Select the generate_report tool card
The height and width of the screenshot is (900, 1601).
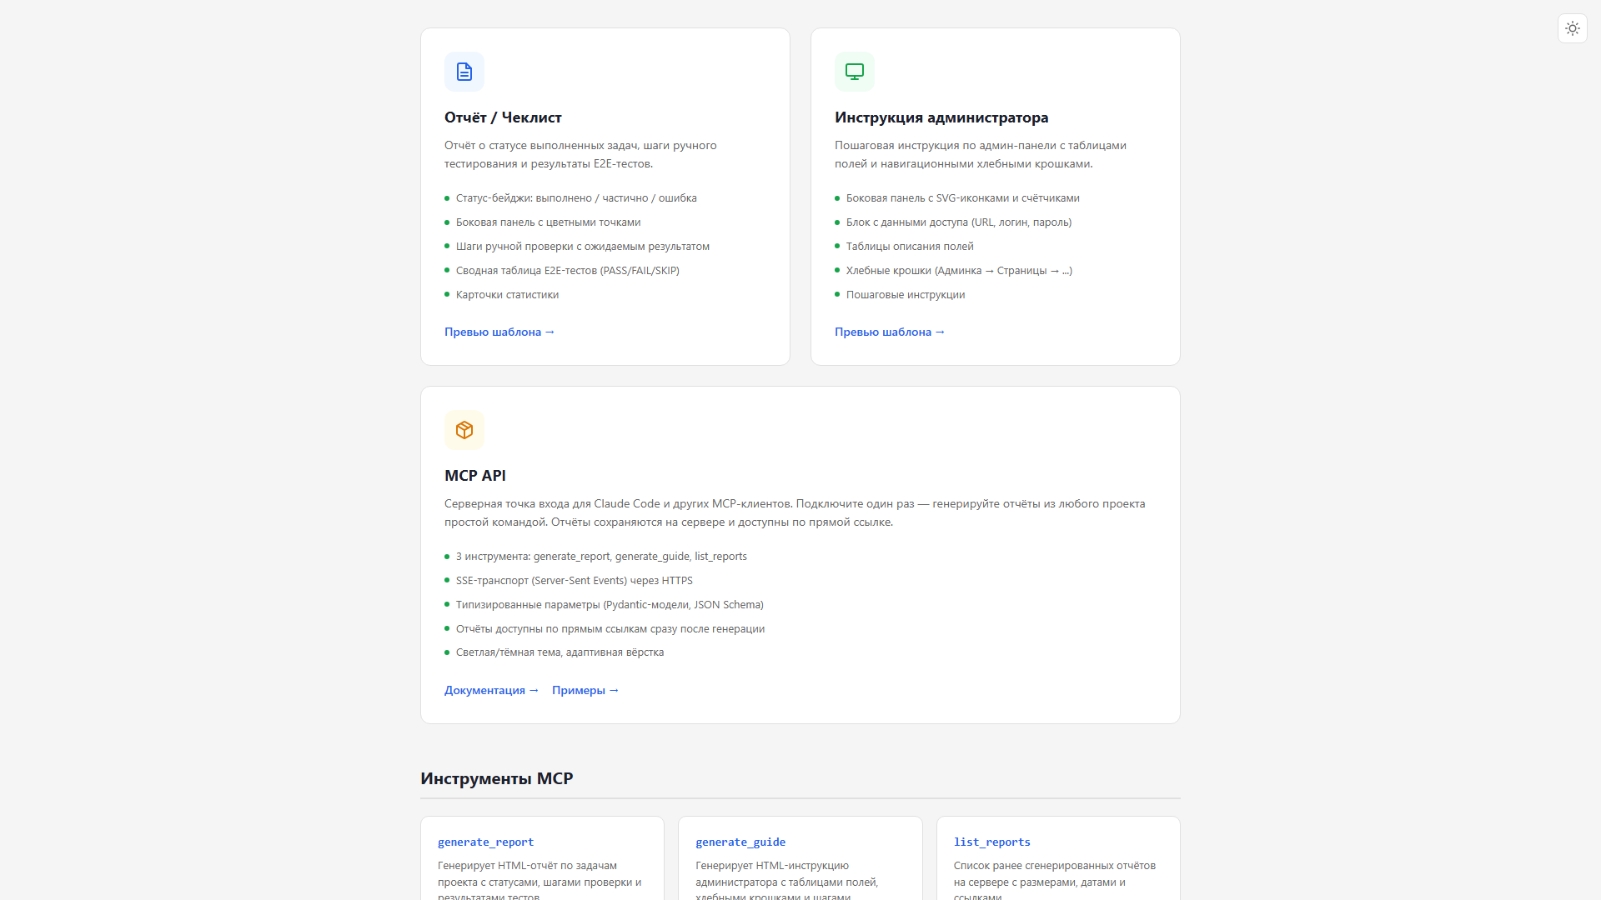point(541,858)
